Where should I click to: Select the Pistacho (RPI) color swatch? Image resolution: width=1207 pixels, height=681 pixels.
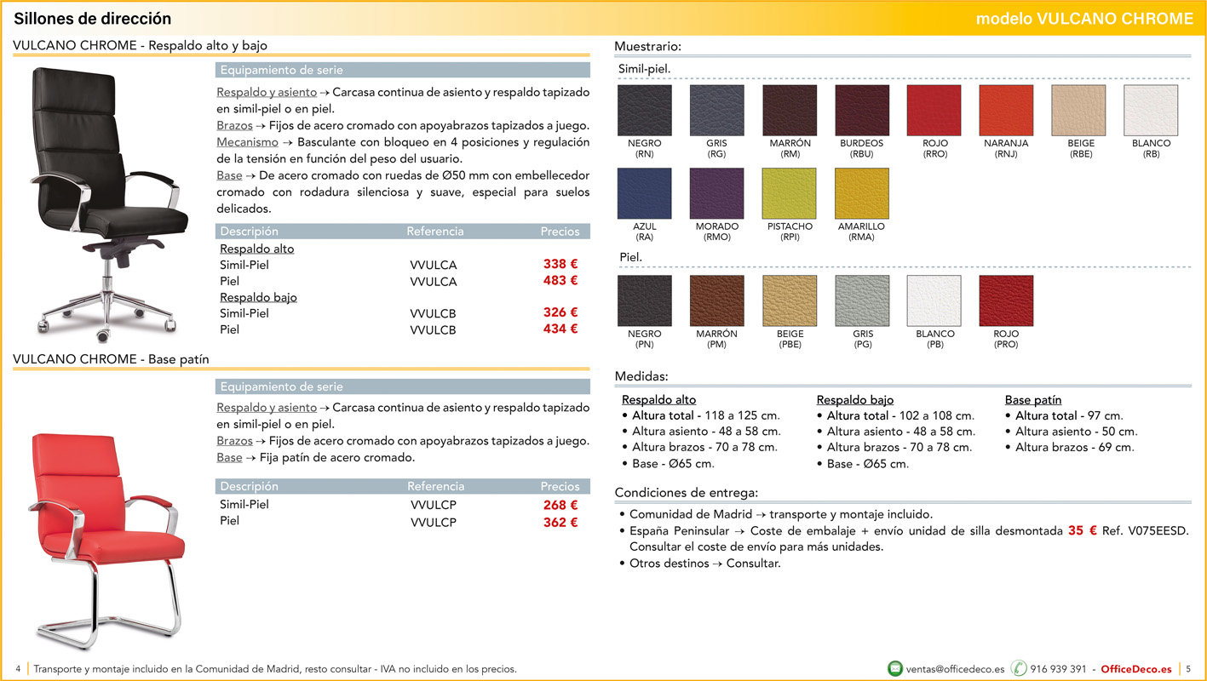click(790, 193)
